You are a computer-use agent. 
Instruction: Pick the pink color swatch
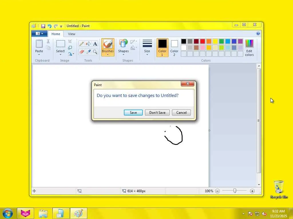(203, 48)
